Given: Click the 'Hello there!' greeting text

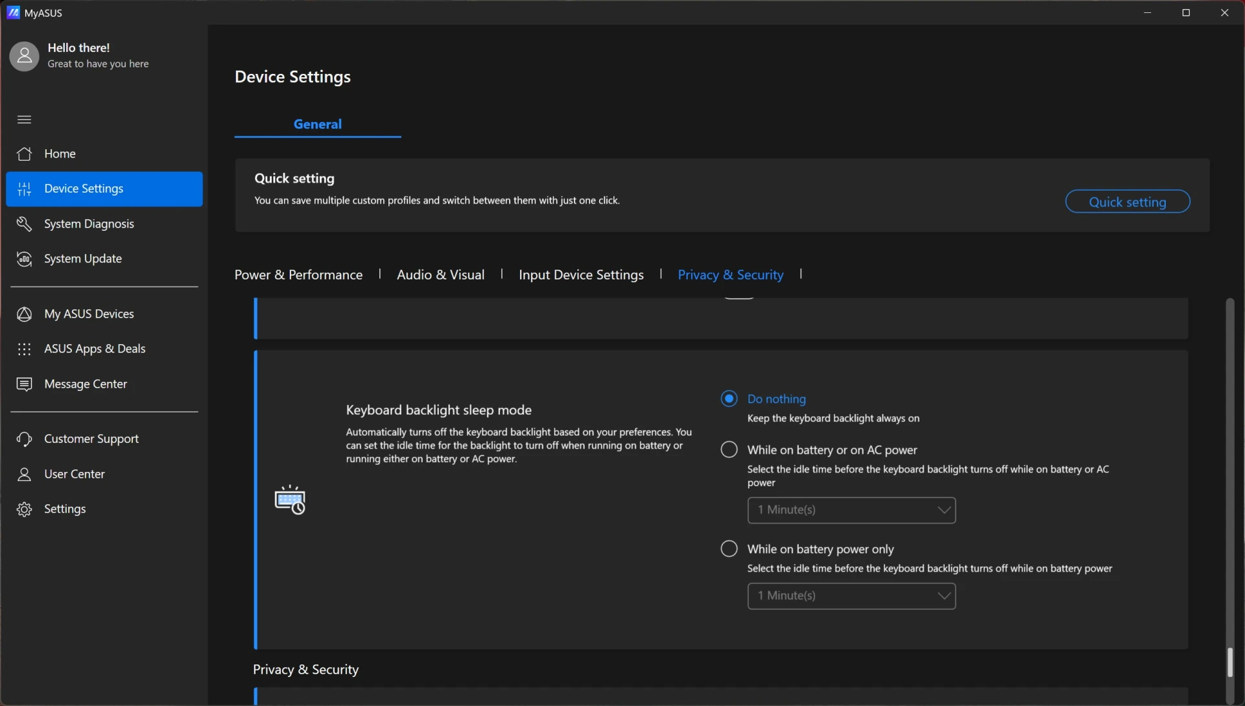Looking at the screenshot, I should pyautogui.click(x=78, y=47).
